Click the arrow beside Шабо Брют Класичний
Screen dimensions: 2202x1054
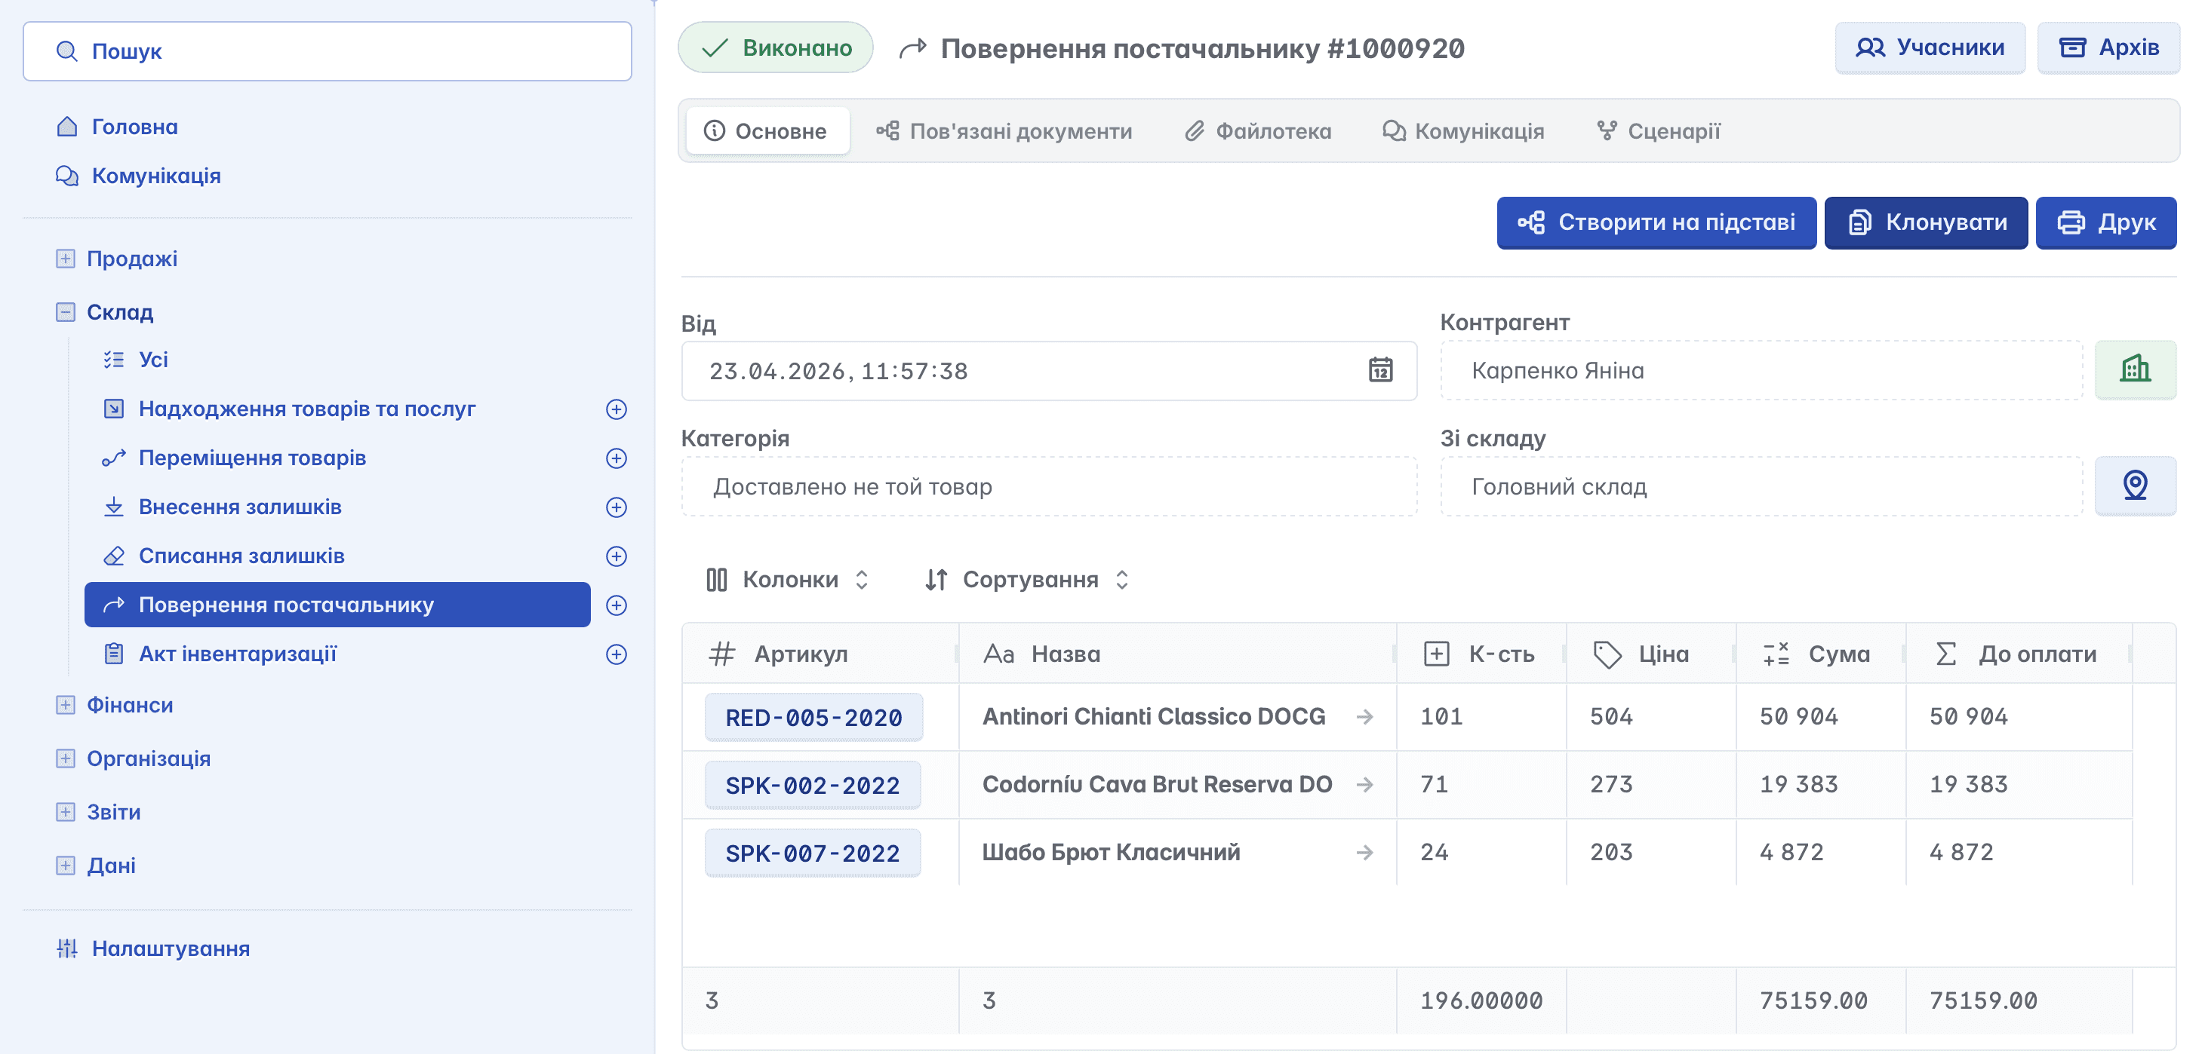coord(1364,853)
